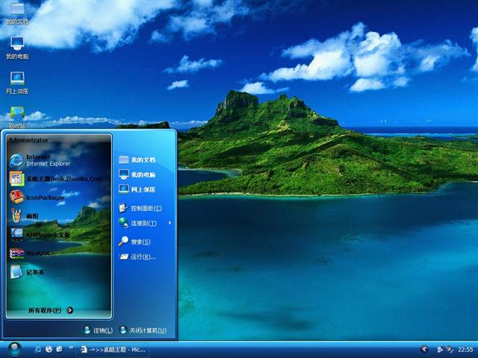Open 我的文档 in start menu right column
Image resolution: width=478 pixels, height=358 pixels.
tap(137, 160)
